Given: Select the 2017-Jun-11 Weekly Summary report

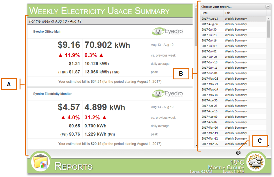Looking at the screenshot, I should (233, 67).
